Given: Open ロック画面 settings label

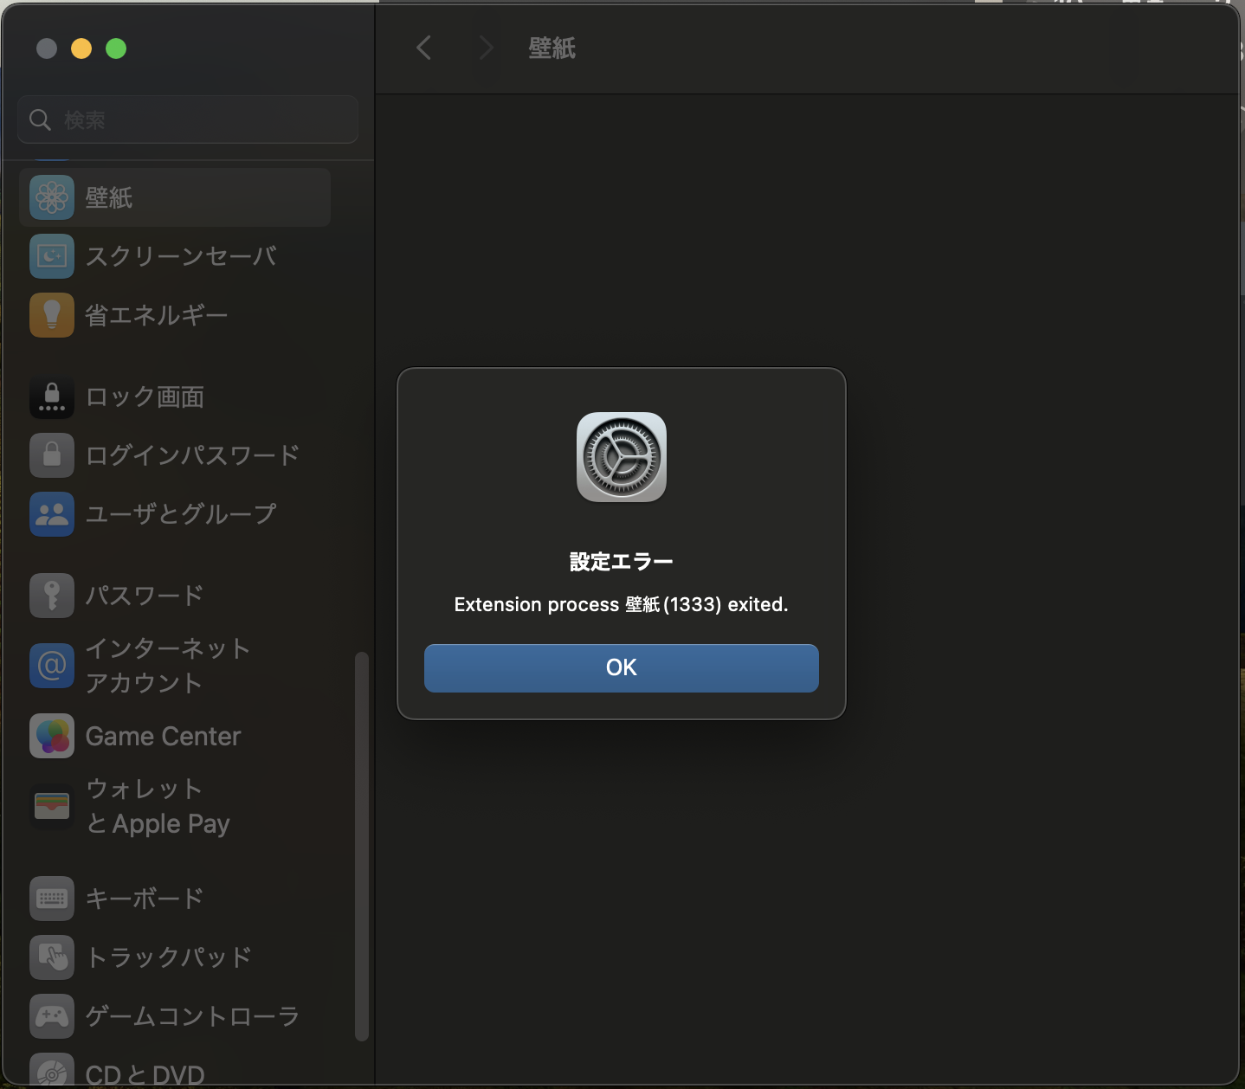Looking at the screenshot, I should tap(145, 397).
